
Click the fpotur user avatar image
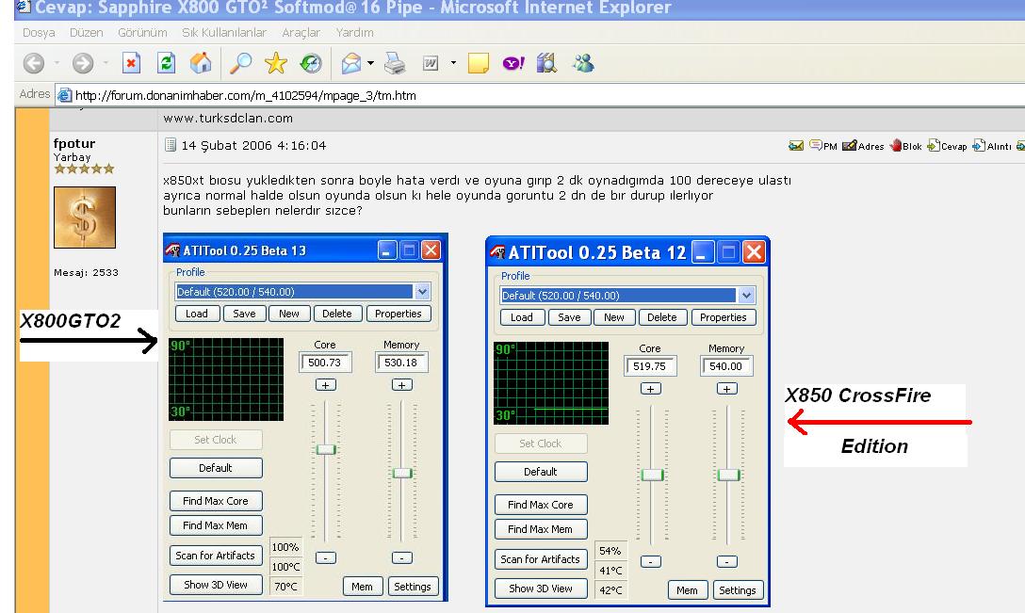click(x=85, y=218)
